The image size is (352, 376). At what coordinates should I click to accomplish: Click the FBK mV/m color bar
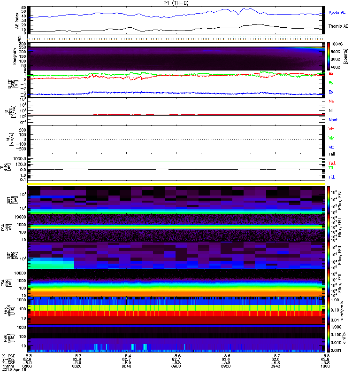coord(329,311)
